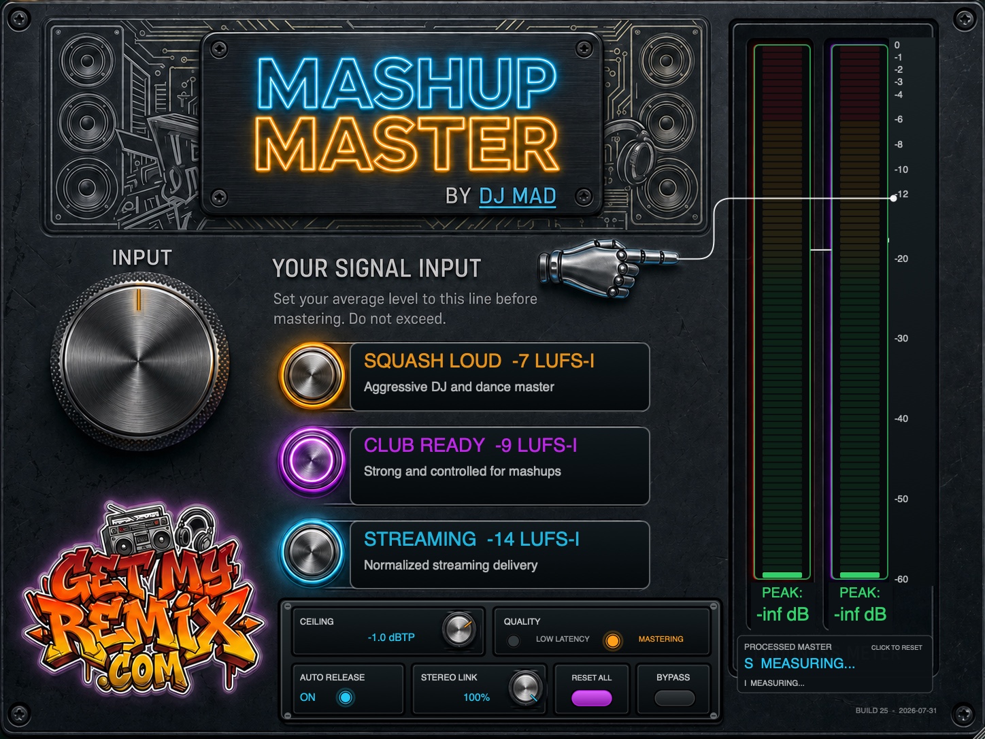Select the SQUASH LOUD orange preset button
Image resolution: width=985 pixels, height=739 pixels.
coord(312,376)
